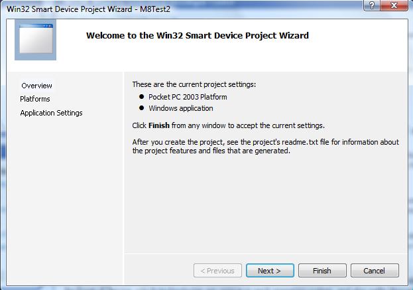Cancel the project wizard
Screen dimensions: 413x290
(375, 271)
